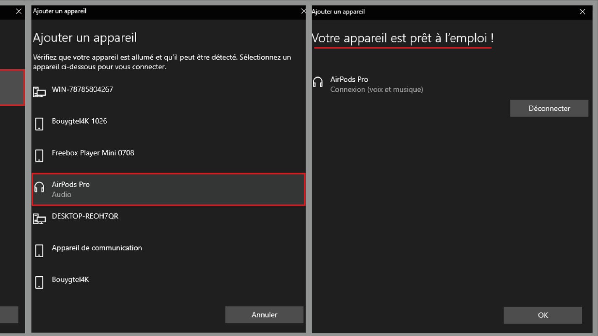Confirm with the OK button
Screen dimensions: 598x336
coord(543,315)
